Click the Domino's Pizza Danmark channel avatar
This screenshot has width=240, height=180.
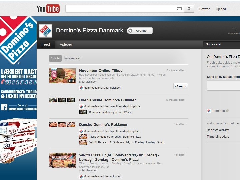pos(45,31)
